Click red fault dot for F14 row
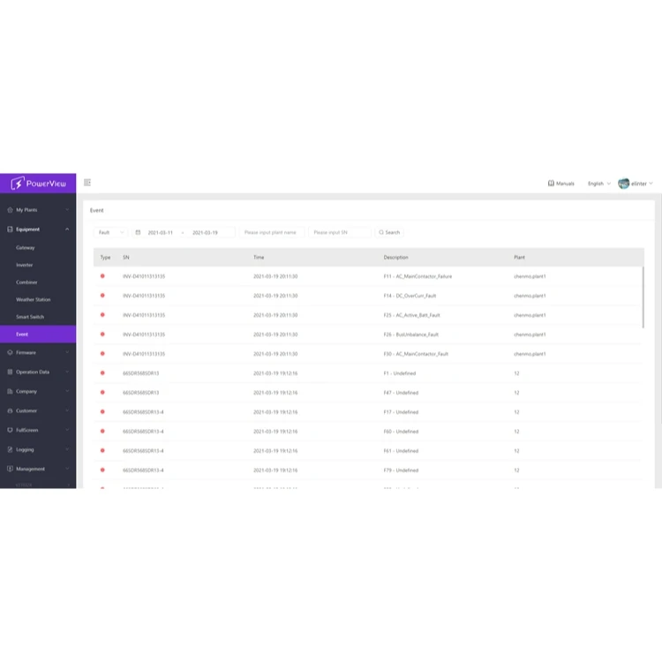Screen dimensions: 662x662 (x=102, y=296)
